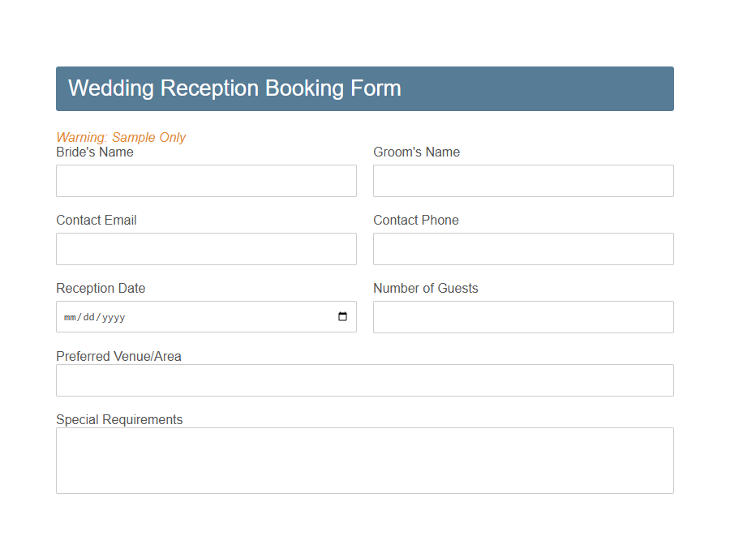This screenshot has height=549, width=730.
Task: Click the Number of Guests label
Action: (x=425, y=288)
